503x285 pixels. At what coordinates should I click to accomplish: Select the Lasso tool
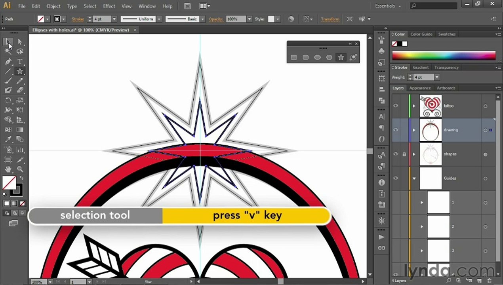point(20,51)
